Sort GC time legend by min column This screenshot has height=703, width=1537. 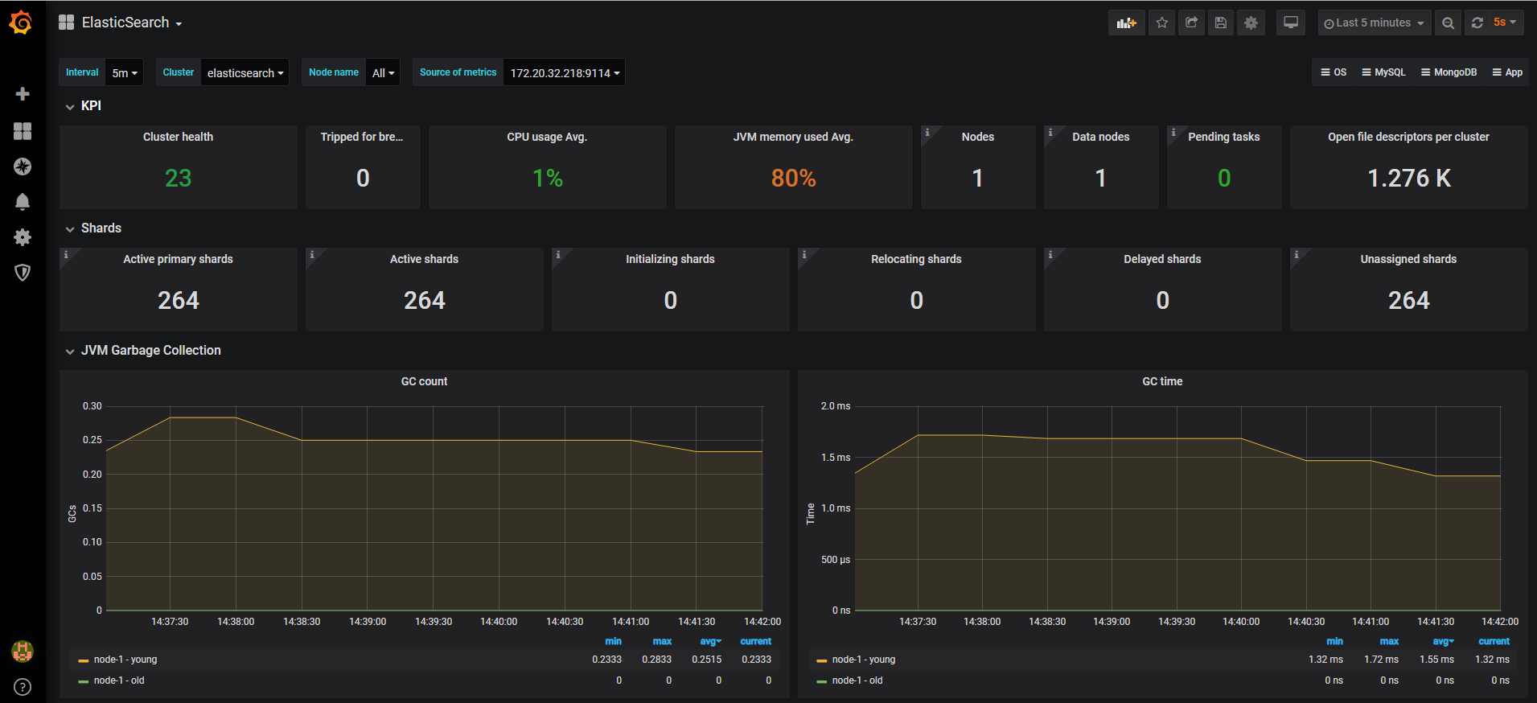tap(1334, 641)
